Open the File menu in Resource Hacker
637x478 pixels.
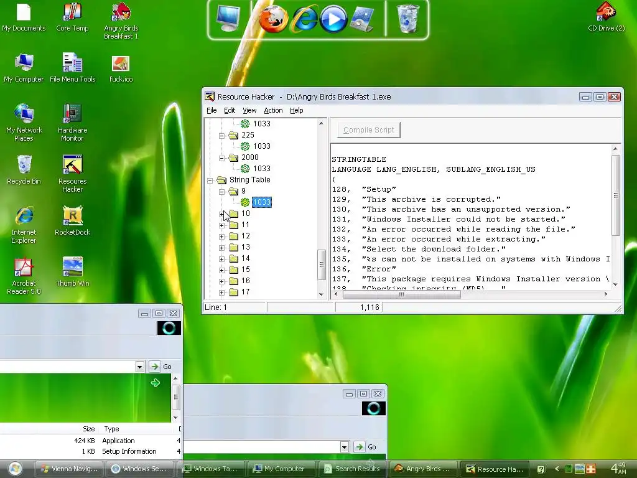click(x=212, y=110)
